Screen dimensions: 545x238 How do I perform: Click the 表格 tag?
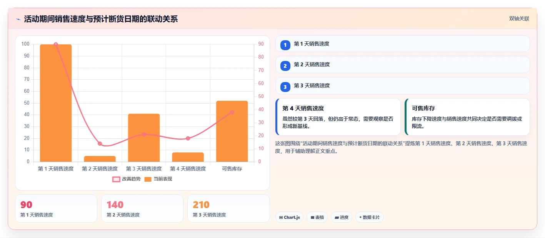pyautogui.click(x=317, y=217)
